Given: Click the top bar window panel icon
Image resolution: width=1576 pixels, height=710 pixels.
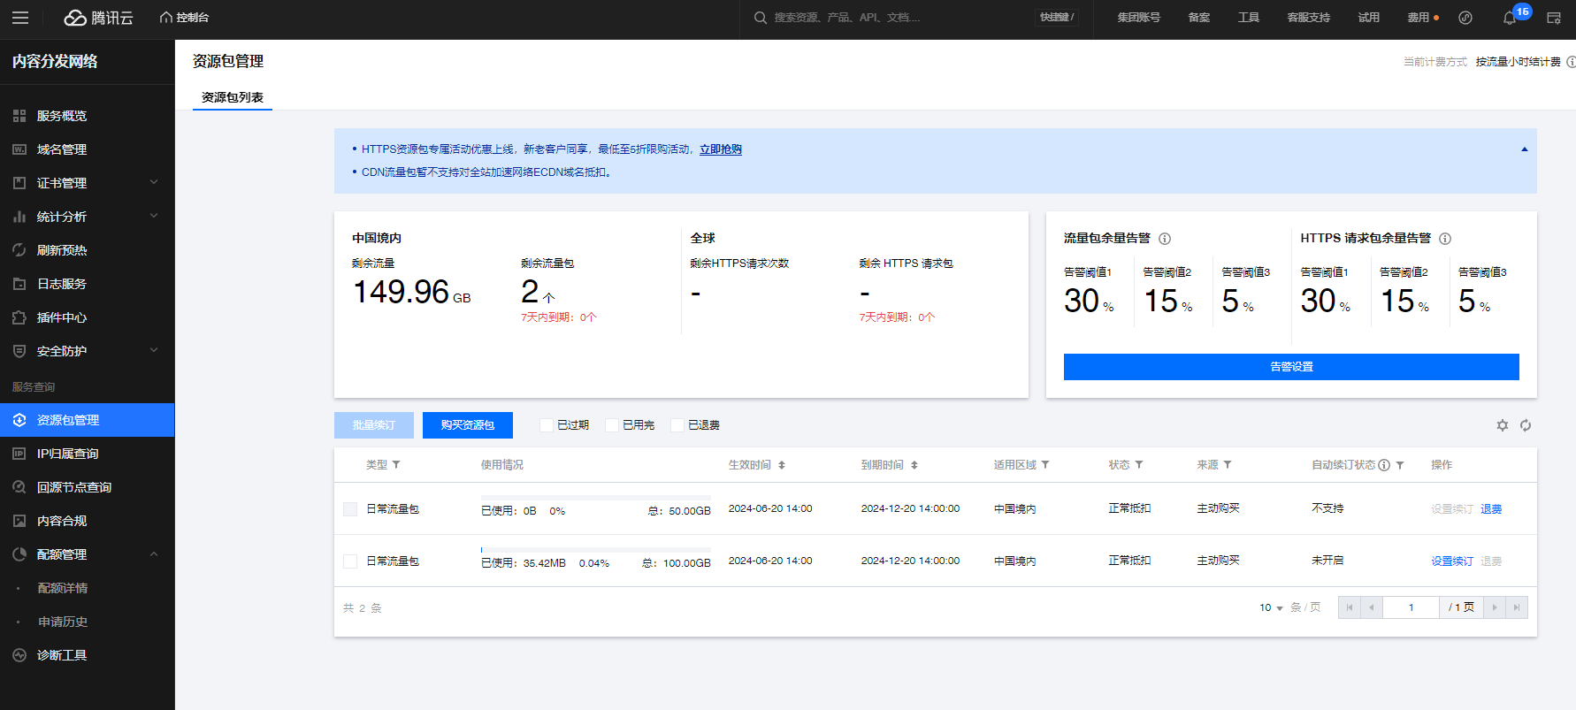Looking at the screenshot, I should 1554,18.
